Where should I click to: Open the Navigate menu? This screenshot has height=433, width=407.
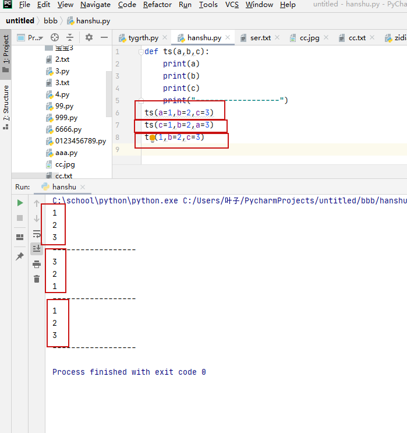(x=95, y=5)
